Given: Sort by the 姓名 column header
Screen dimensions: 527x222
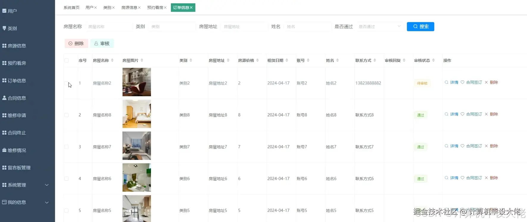Looking at the screenshot, I should coord(337,60).
